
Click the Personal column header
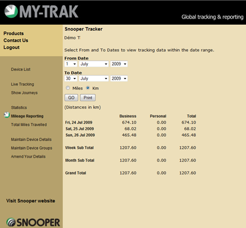(158, 116)
